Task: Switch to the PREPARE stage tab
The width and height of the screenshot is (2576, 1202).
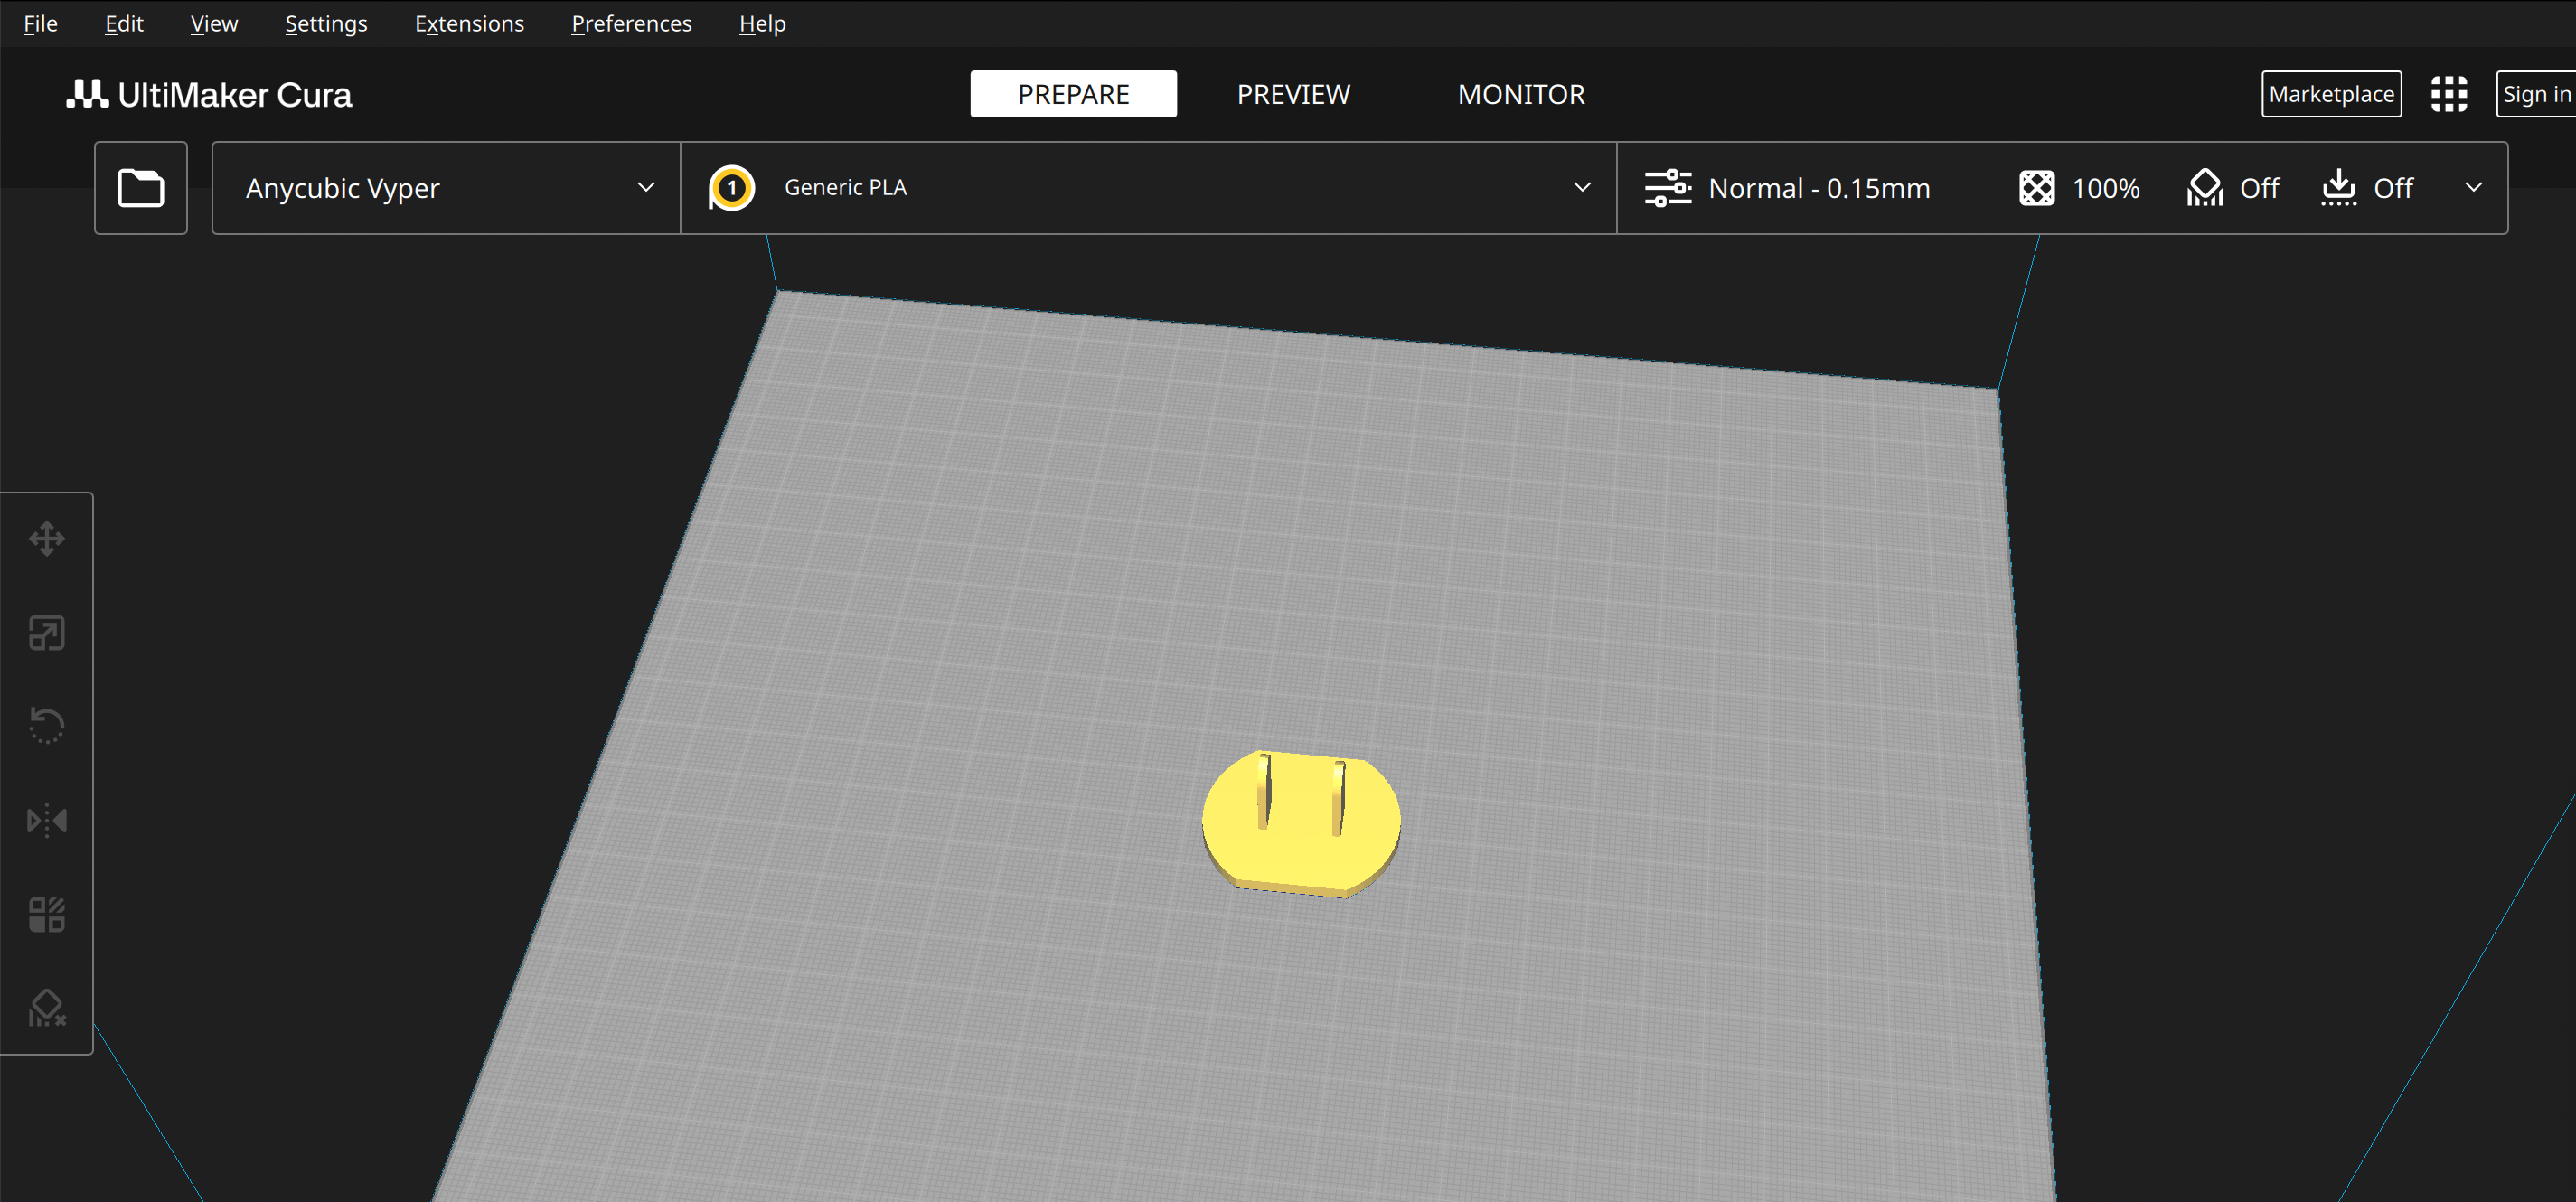Action: [x=1073, y=94]
